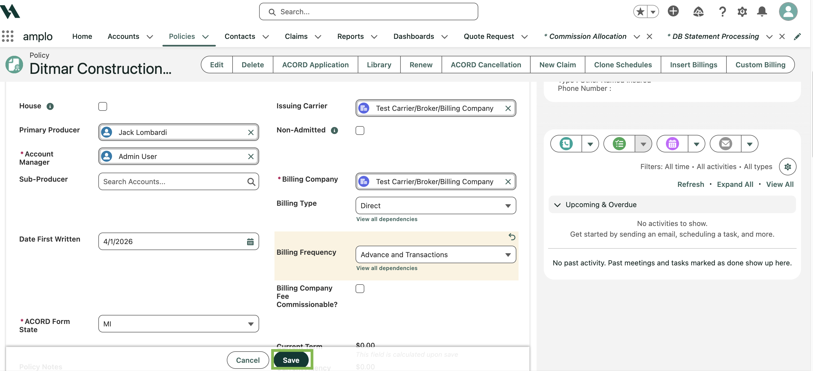Show the Non-Admitted info tooltip
This screenshot has height=371, width=813.
coord(334,131)
